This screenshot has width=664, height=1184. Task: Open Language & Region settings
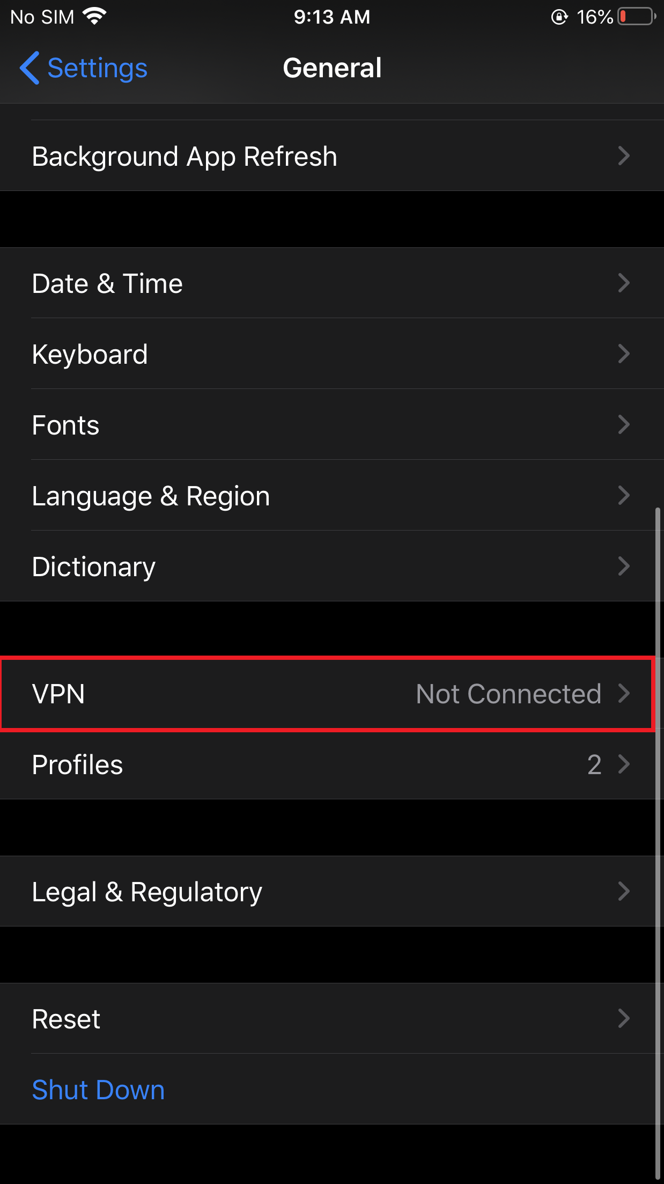click(151, 496)
